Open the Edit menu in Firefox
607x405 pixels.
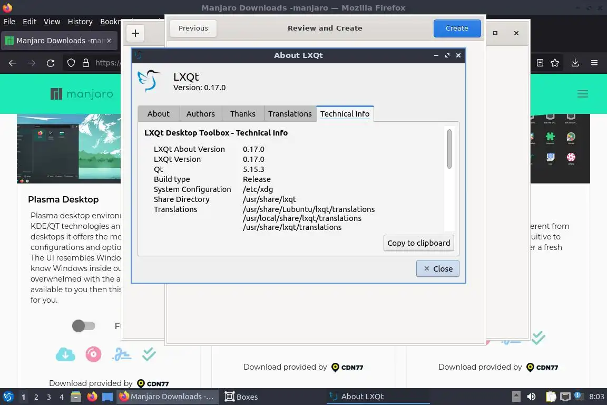(x=30, y=22)
